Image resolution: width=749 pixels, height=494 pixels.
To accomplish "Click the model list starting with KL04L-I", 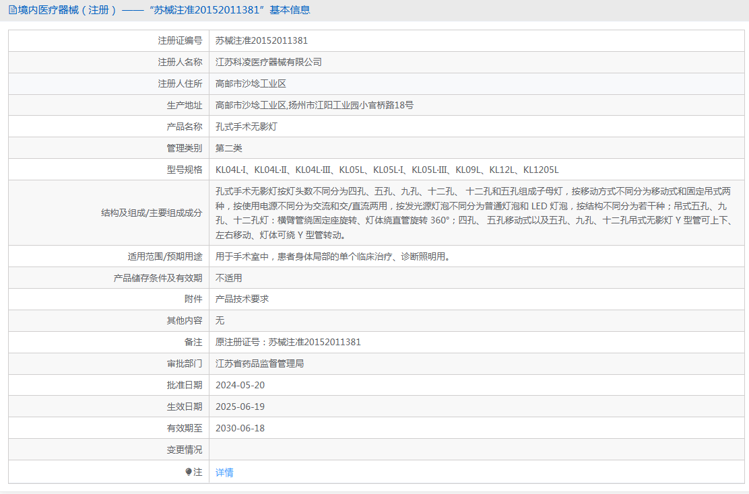I will pyautogui.click(x=387, y=170).
